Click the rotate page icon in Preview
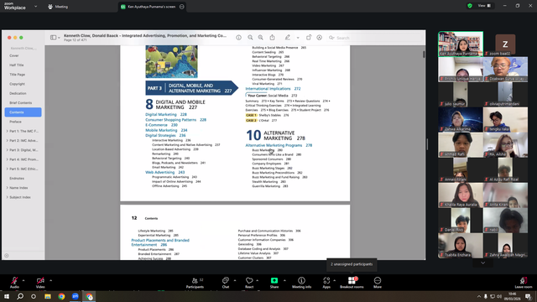This screenshot has width=537, height=302. click(309, 38)
